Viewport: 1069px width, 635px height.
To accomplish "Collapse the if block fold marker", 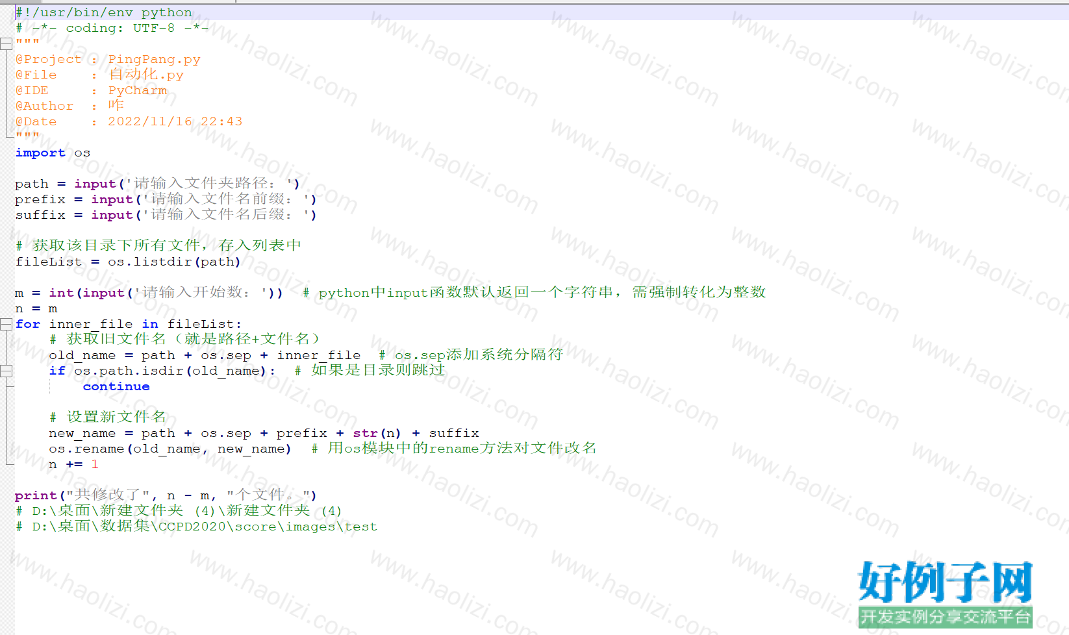I will tap(6, 371).
